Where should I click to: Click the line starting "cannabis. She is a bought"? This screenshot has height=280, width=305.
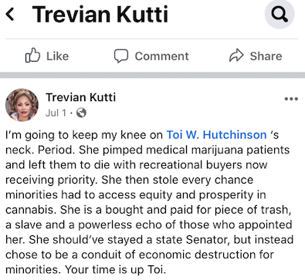(x=148, y=210)
